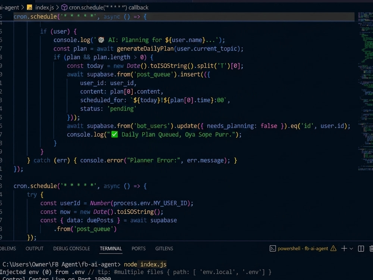The image size is (373, 280).
Task: Split the terminal with the split icon
Action: pos(361,249)
